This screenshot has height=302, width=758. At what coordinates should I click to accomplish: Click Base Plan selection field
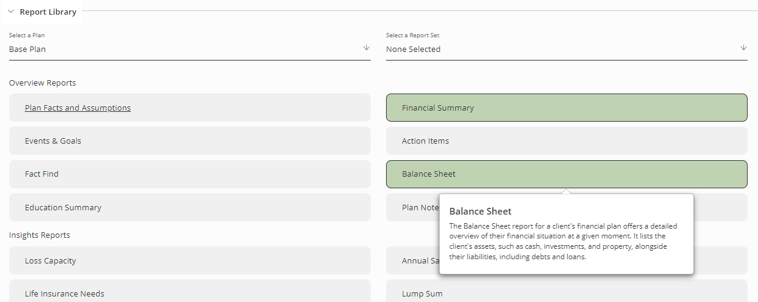190,50
